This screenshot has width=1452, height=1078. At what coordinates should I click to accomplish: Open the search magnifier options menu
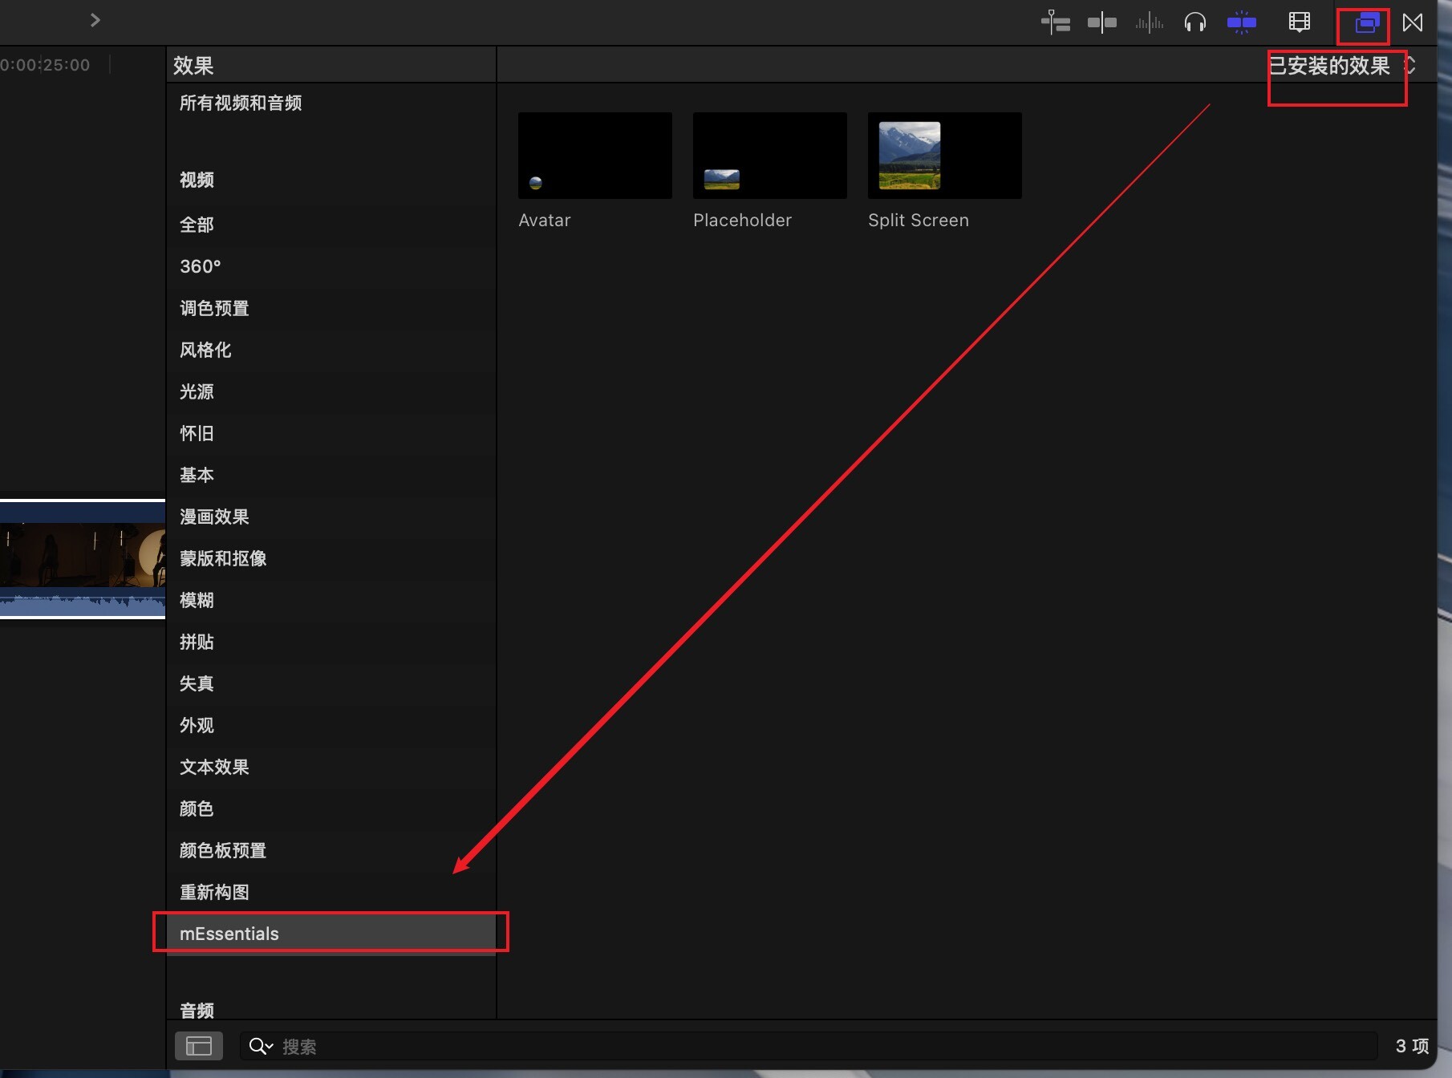point(262,1046)
